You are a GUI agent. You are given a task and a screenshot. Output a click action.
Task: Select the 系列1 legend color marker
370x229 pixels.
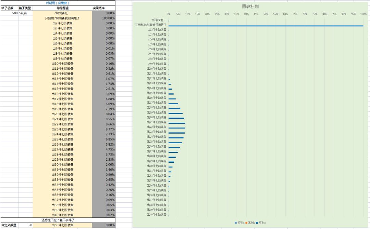(236, 223)
